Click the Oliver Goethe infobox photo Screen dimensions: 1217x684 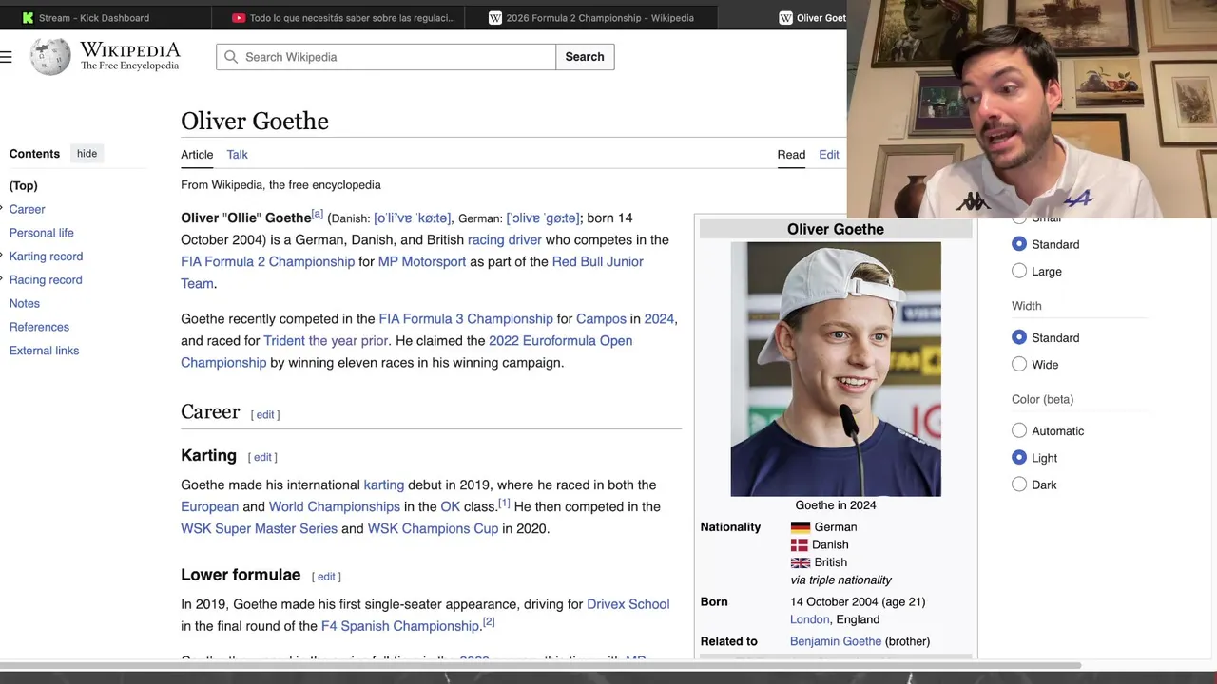click(836, 370)
